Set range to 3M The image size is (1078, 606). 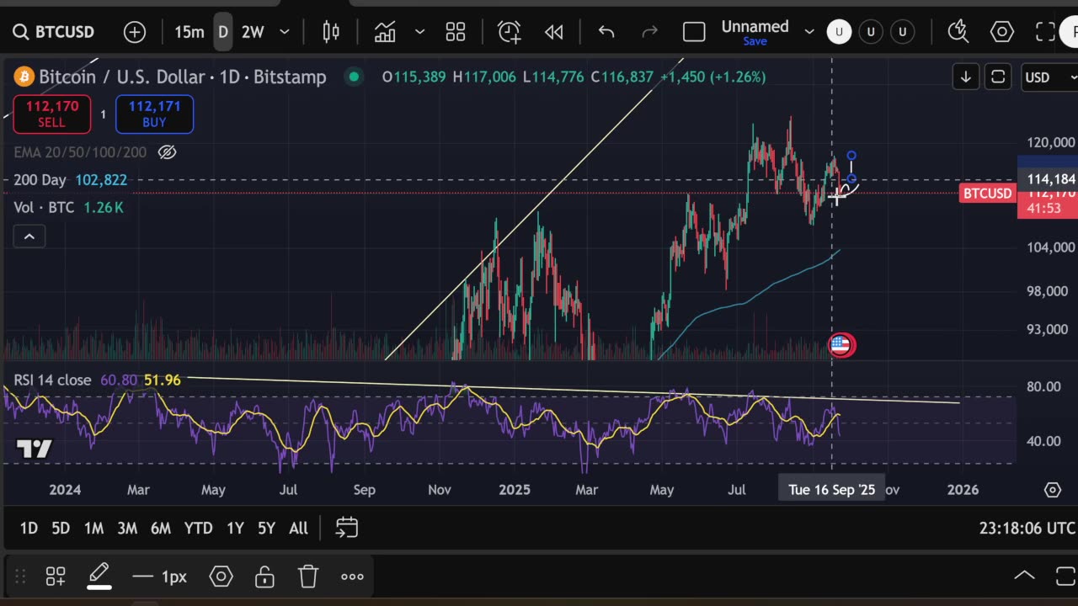tap(127, 528)
